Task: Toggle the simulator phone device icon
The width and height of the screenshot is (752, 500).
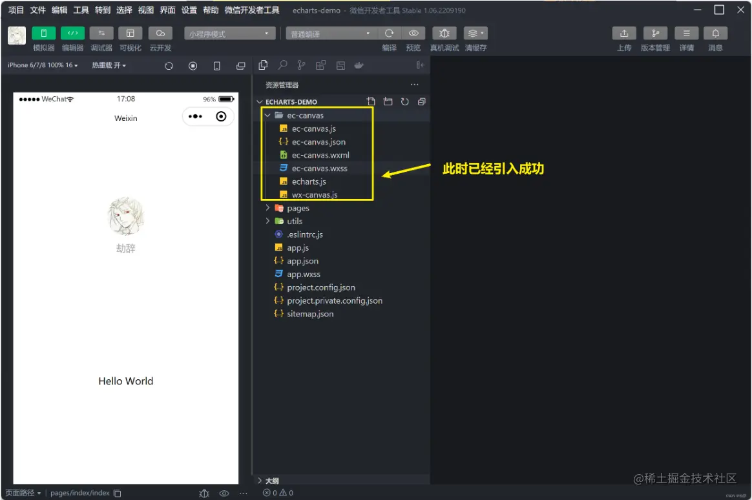Action: coord(217,66)
